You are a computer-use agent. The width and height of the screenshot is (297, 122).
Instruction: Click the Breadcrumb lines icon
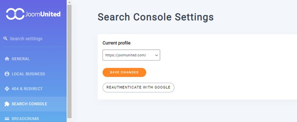point(7,119)
